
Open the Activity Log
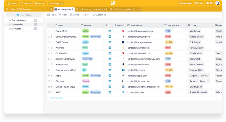point(56,3)
